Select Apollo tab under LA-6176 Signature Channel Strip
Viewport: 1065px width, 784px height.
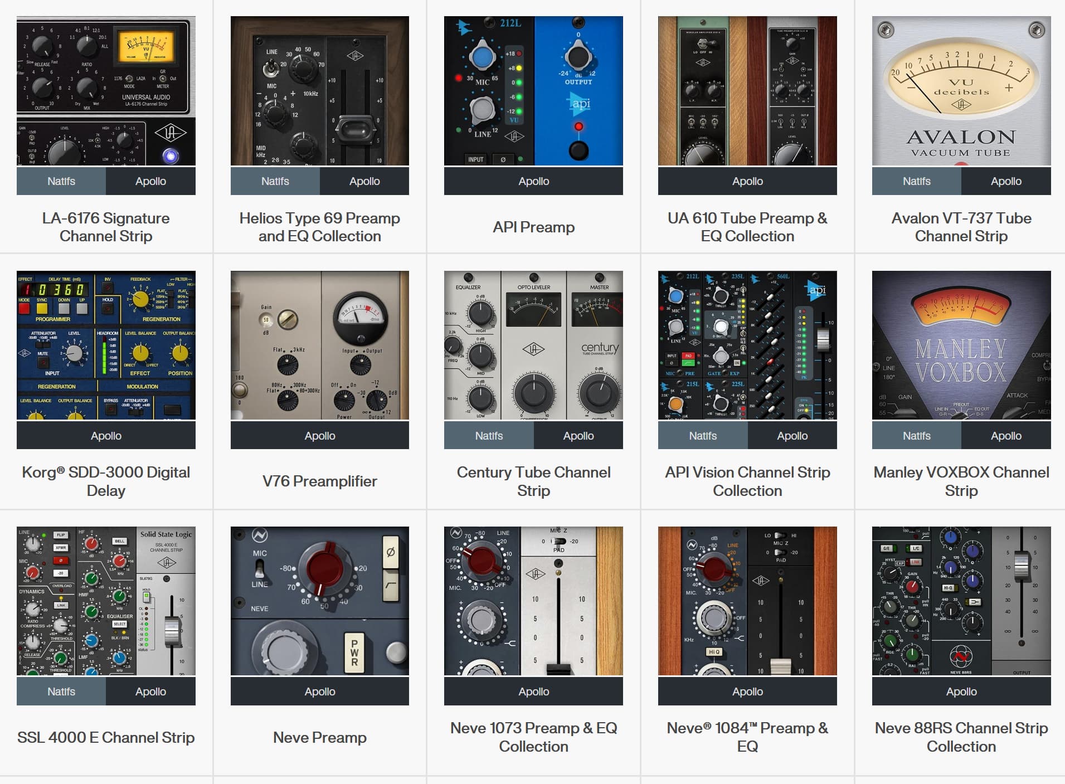coord(150,181)
